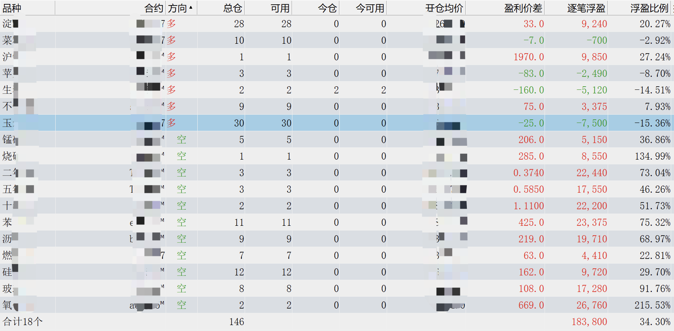This screenshot has width=674, height=331.
Task: Select the 今可用 column header
Action: pos(370,8)
